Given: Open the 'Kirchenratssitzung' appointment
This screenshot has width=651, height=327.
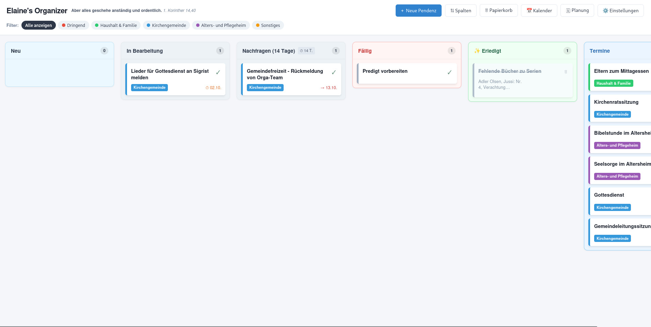Looking at the screenshot, I should click(620, 108).
